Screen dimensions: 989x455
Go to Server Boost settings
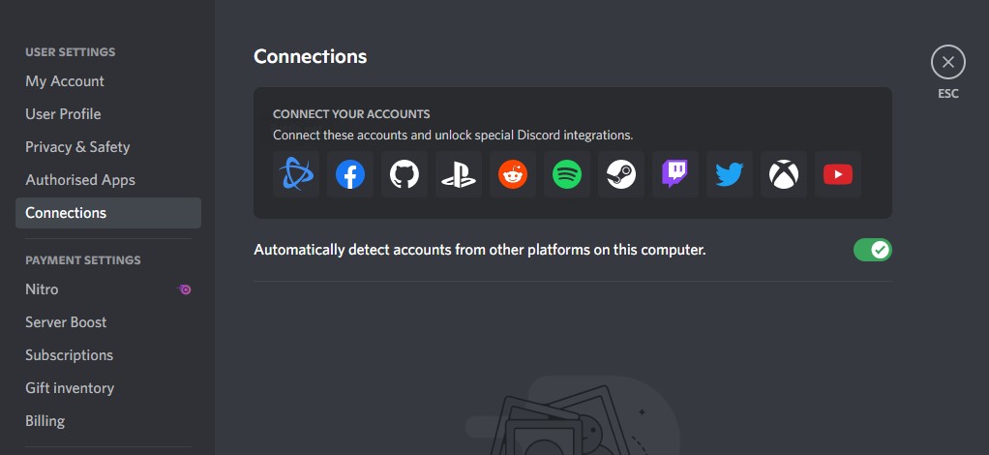(66, 322)
